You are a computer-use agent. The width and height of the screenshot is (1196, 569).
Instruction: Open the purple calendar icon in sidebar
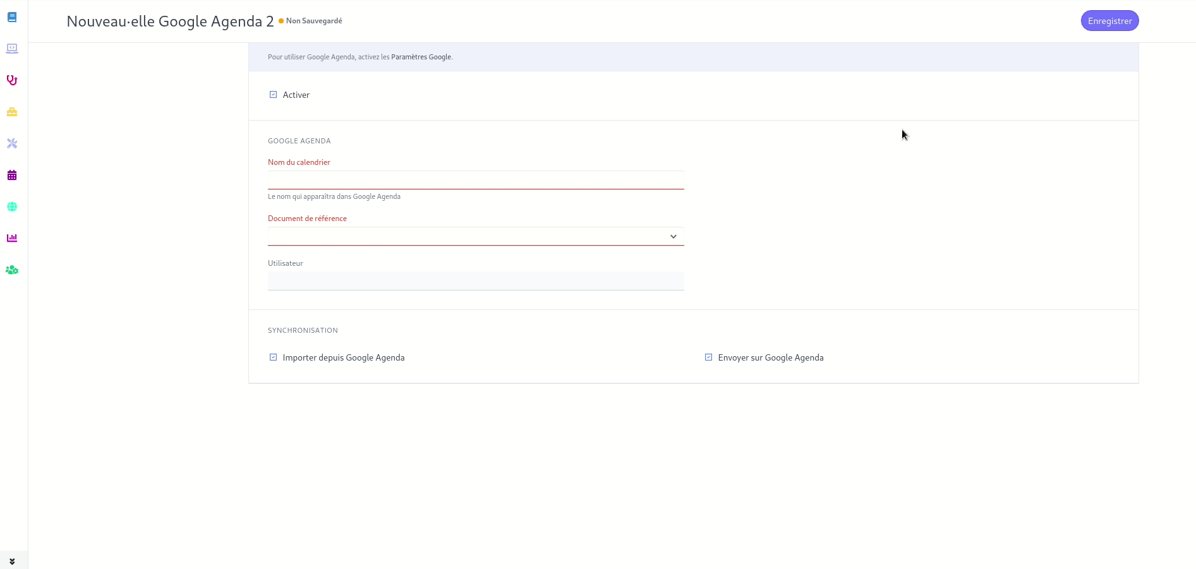click(12, 175)
